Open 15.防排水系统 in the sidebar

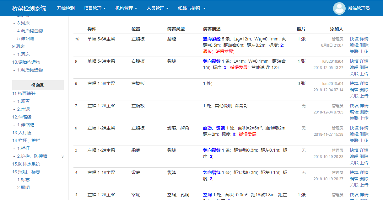(26, 164)
